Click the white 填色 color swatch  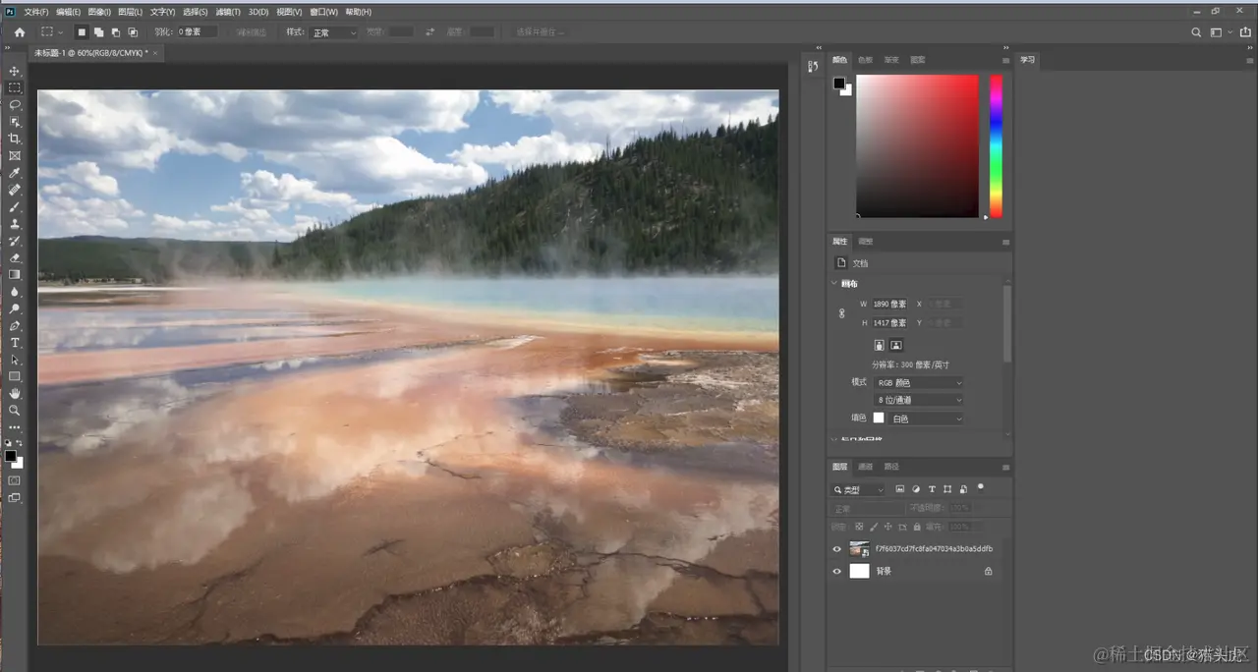(879, 419)
